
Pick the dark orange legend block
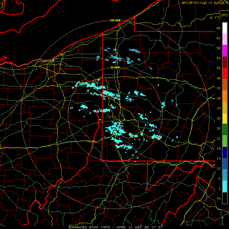225,85
